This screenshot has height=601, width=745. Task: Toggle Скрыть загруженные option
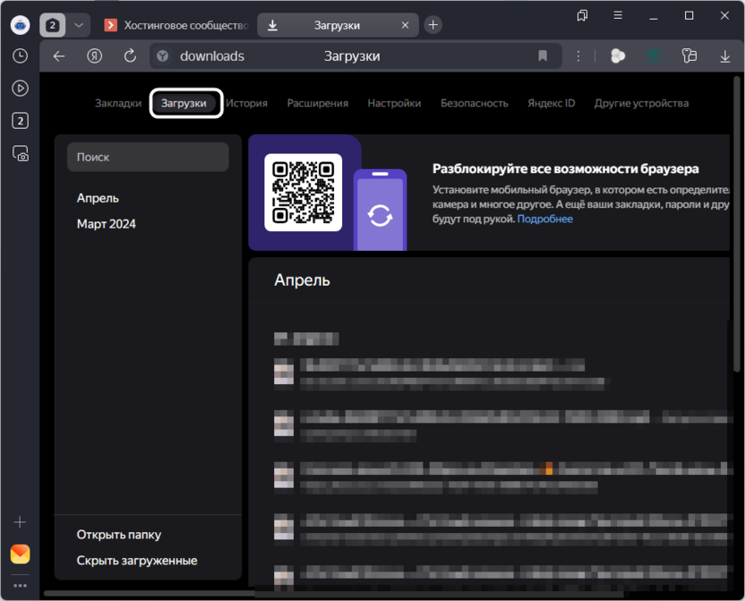tap(137, 561)
